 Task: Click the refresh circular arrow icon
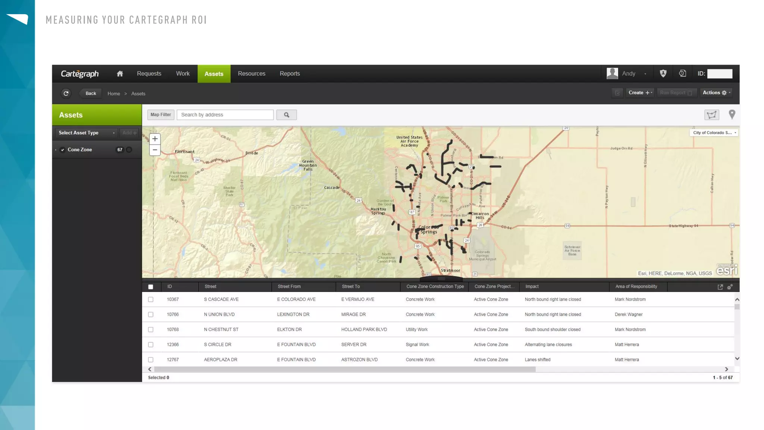point(66,93)
